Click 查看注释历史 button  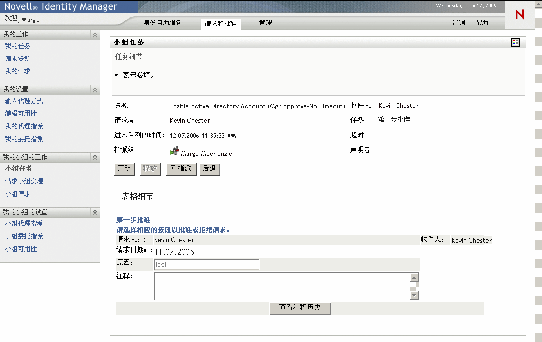tap(300, 308)
